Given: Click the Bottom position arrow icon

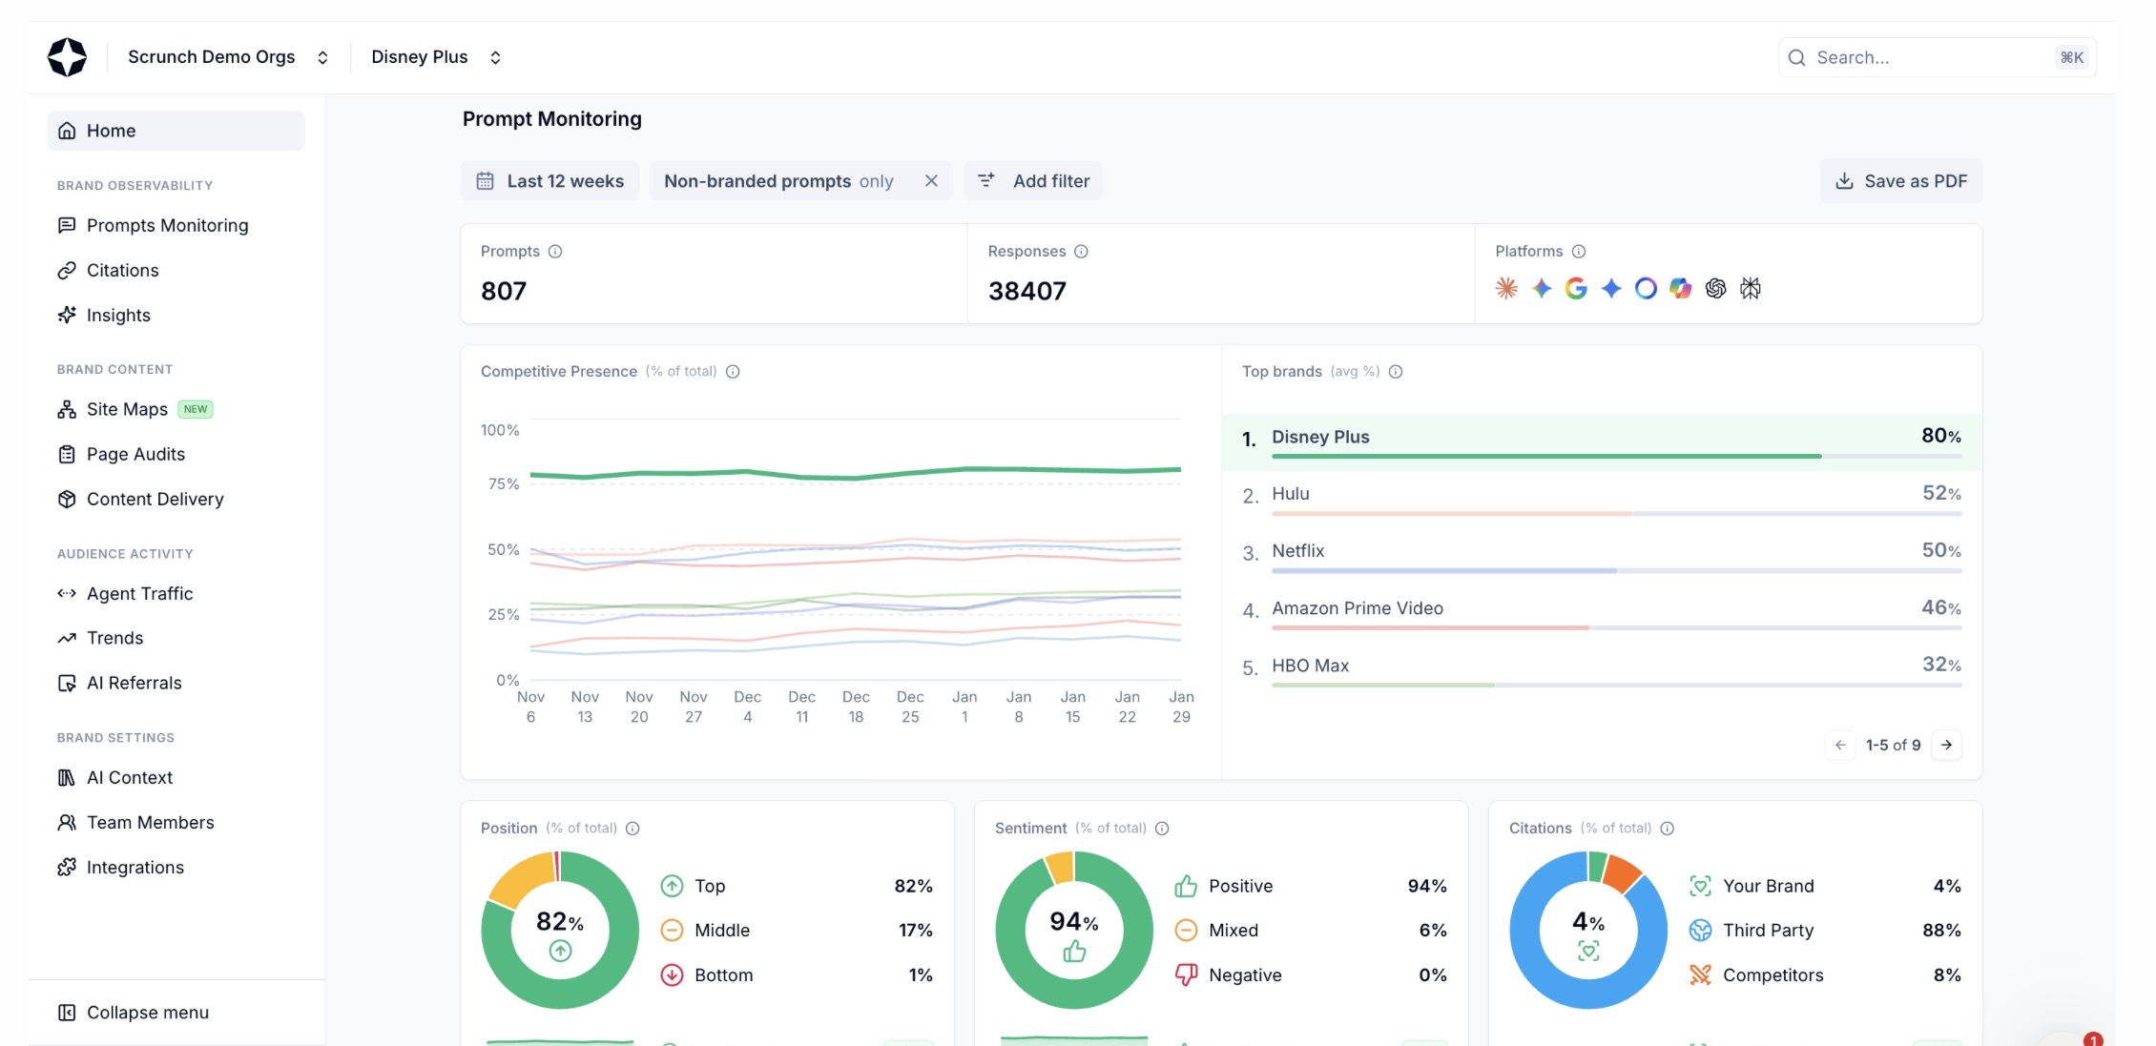Looking at the screenshot, I should (672, 975).
